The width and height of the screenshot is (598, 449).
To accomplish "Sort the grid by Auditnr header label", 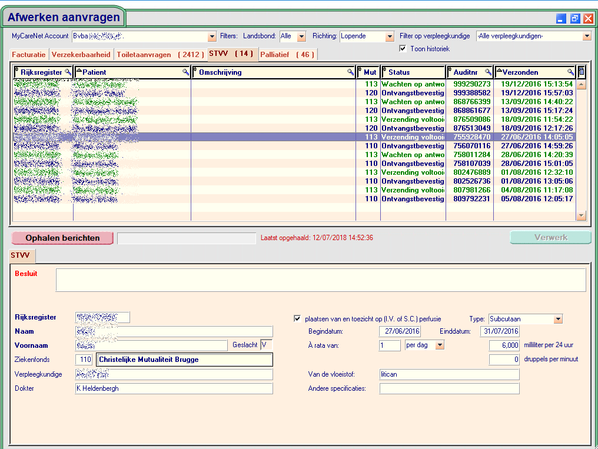I will 466,72.
